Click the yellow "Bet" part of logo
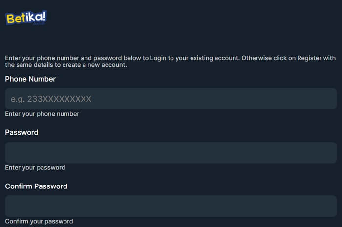The height and width of the screenshot is (227, 342). (x=16, y=19)
